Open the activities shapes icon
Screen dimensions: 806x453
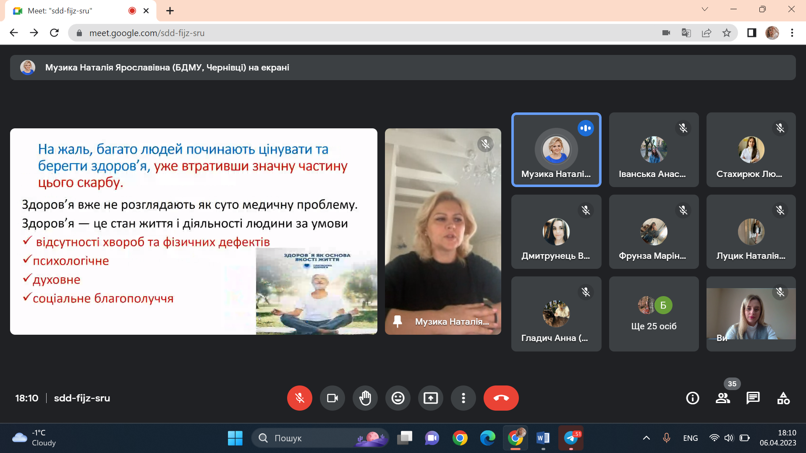783,398
